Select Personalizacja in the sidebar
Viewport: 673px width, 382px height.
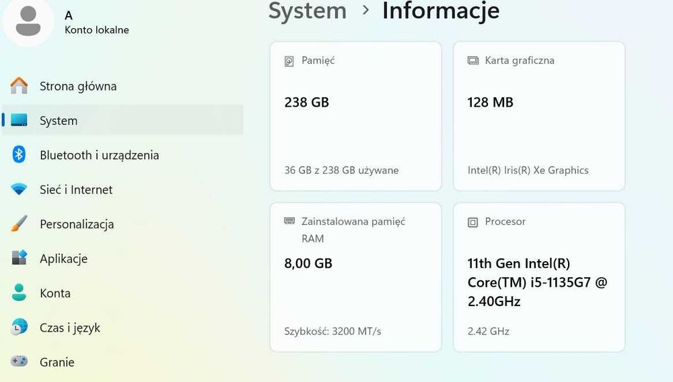tap(77, 224)
